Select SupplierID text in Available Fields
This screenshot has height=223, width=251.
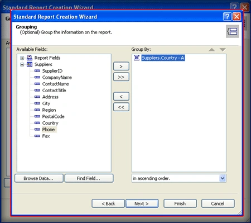pos(52,71)
